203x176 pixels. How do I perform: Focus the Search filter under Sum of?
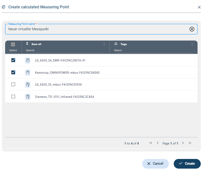click(65, 50)
